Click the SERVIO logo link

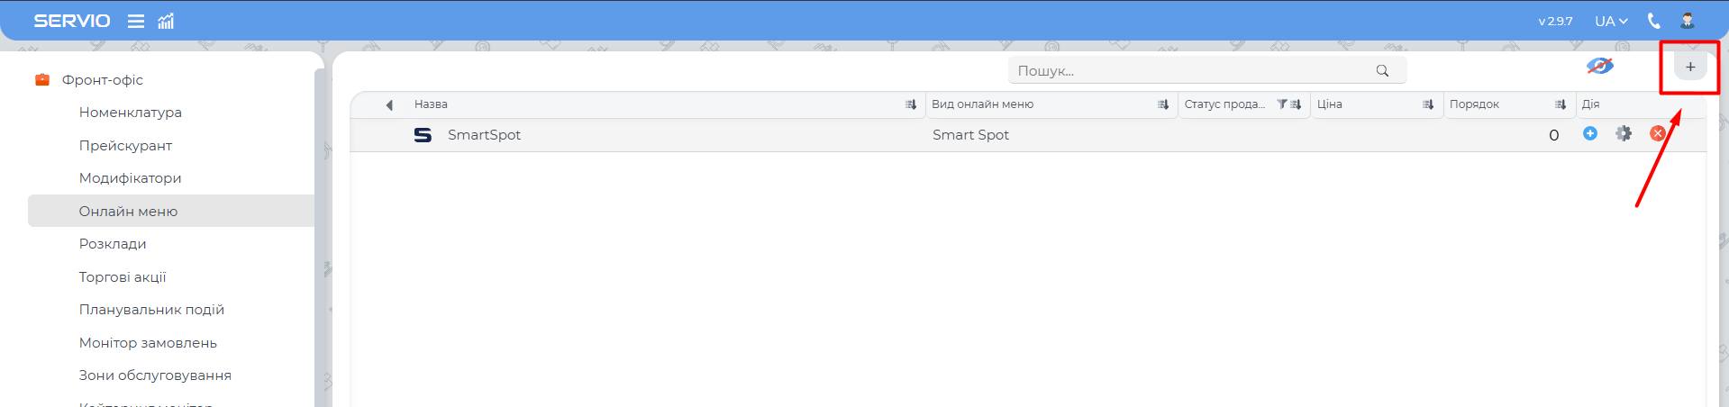click(72, 21)
